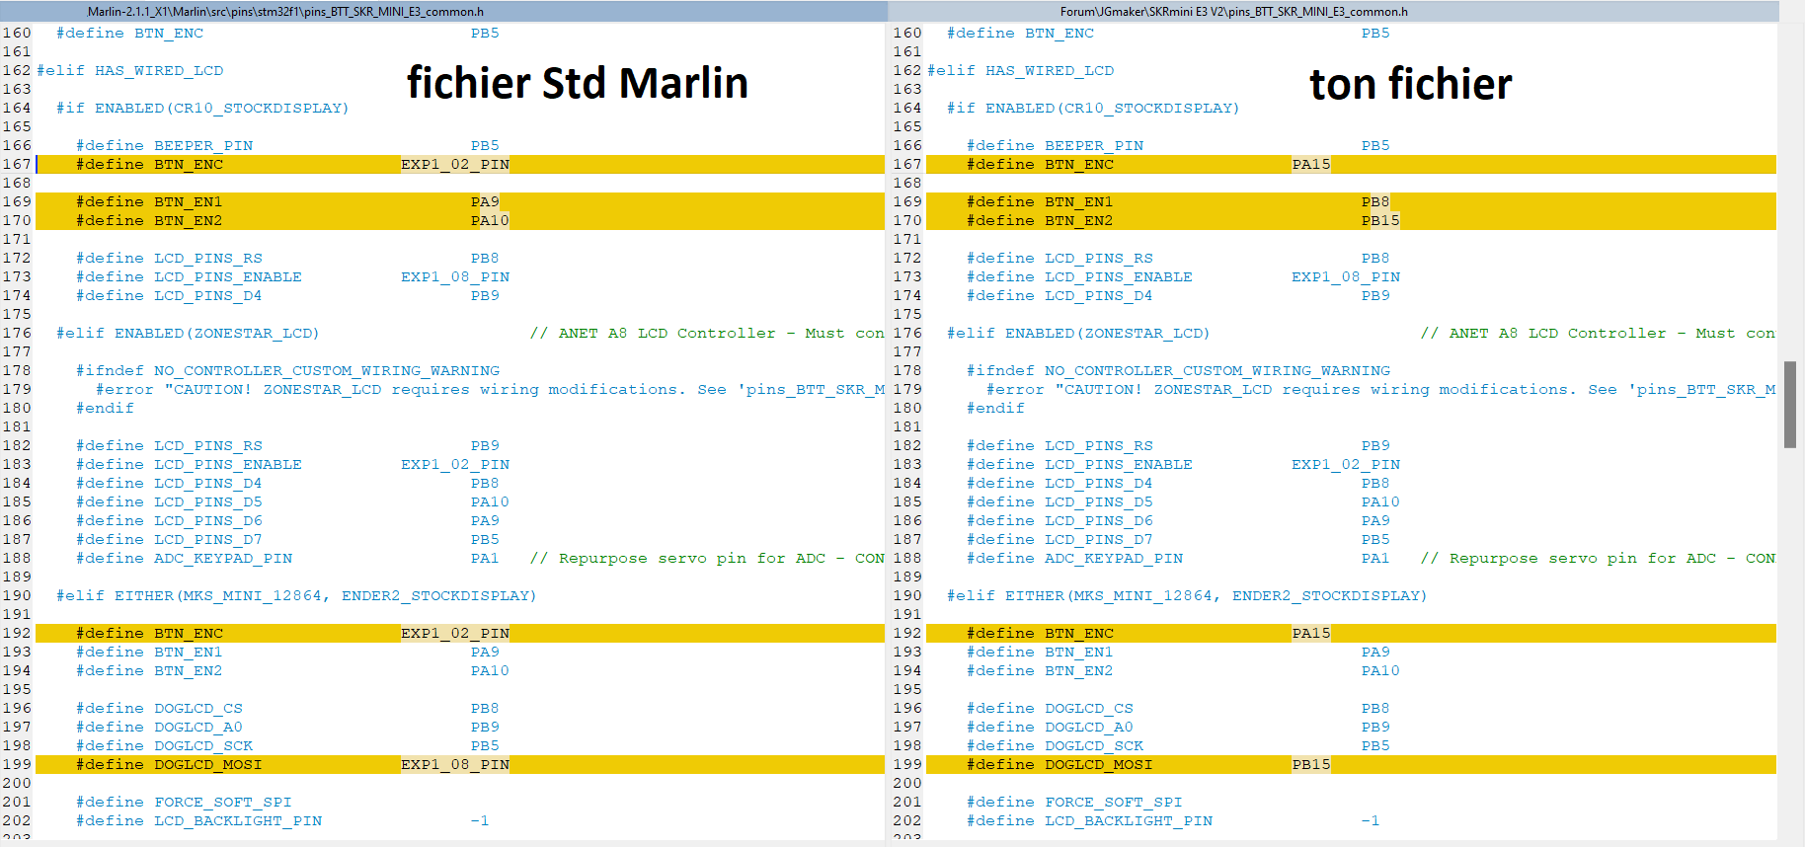Viewport: 1805px width, 847px height.
Task: Click PA15 on line 167, JGmaker pane
Action: [1311, 165]
